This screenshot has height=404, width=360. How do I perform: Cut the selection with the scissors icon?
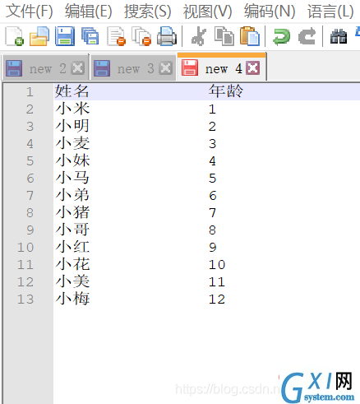pyautogui.click(x=199, y=36)
